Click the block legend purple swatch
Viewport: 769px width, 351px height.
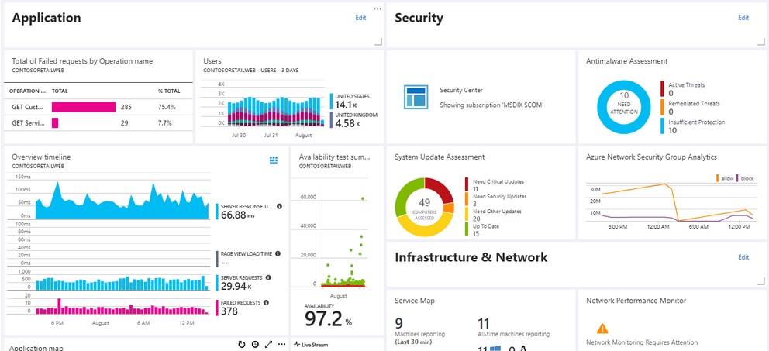(737, 178)
